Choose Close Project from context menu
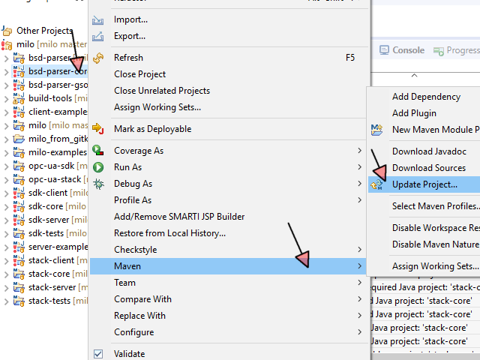The height and width of the screenshot is (360, 480). [x=139, y=74]
